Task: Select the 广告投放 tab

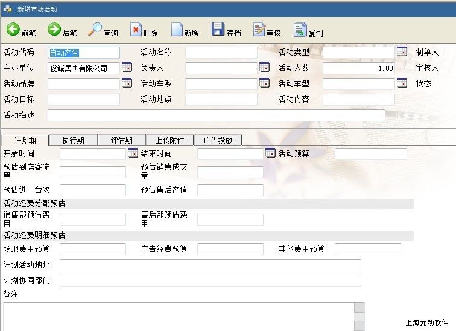Action: click(x=218, y=140)
